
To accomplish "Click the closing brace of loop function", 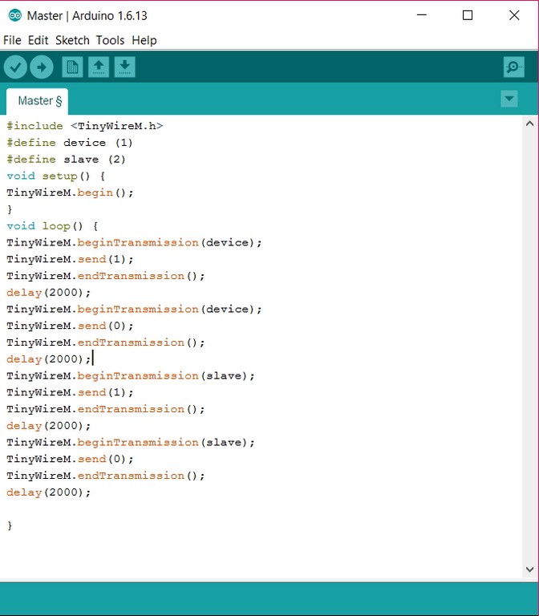I will coord(10,525).
